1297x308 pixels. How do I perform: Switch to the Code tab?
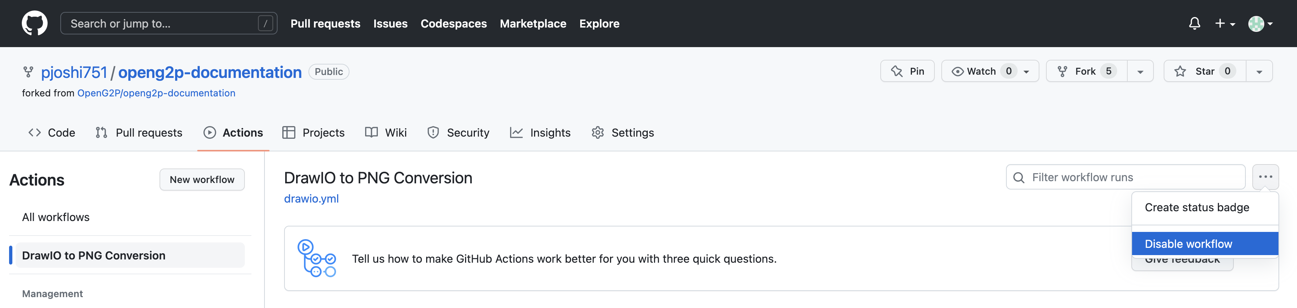click(51, 133)
